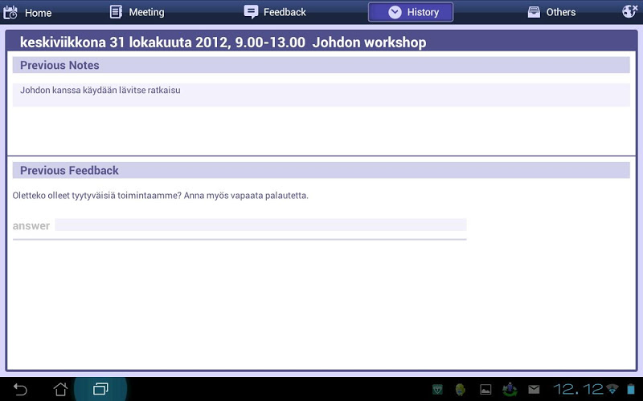Tap the green sync notification icon
This screenshot has width=643, height=401.
point(510,389)
